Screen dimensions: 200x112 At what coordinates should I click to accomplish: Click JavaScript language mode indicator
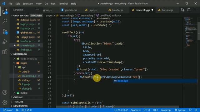tap(166, 110)
